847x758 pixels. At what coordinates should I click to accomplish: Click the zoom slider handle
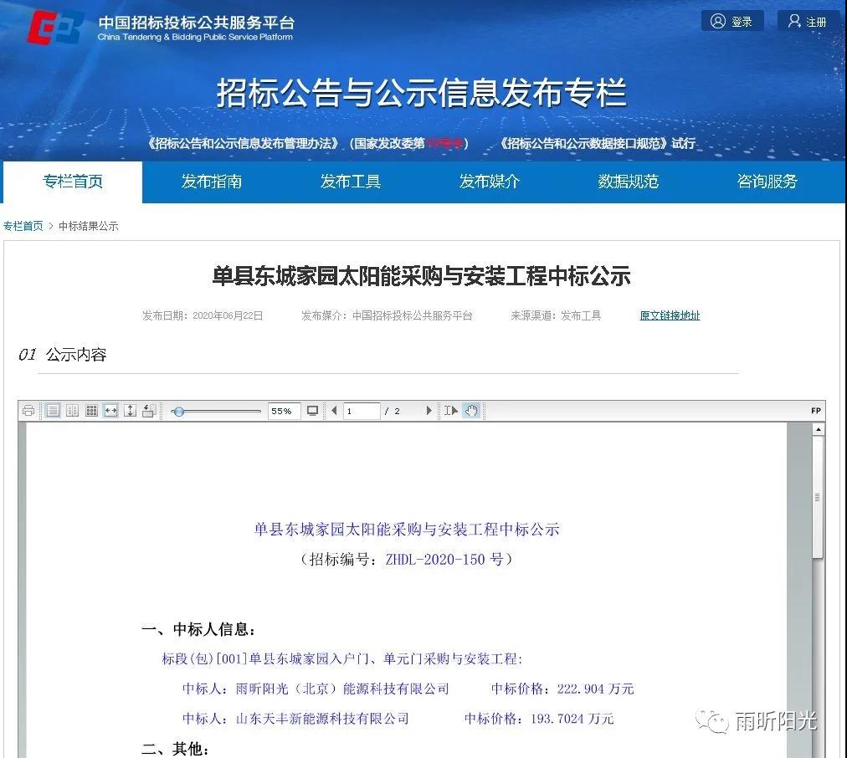(x=178, y=411)
